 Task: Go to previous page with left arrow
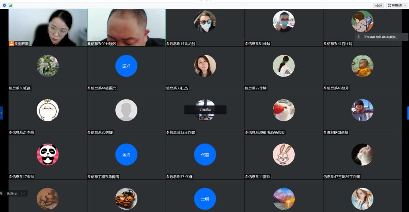click(x=2, y=113)
